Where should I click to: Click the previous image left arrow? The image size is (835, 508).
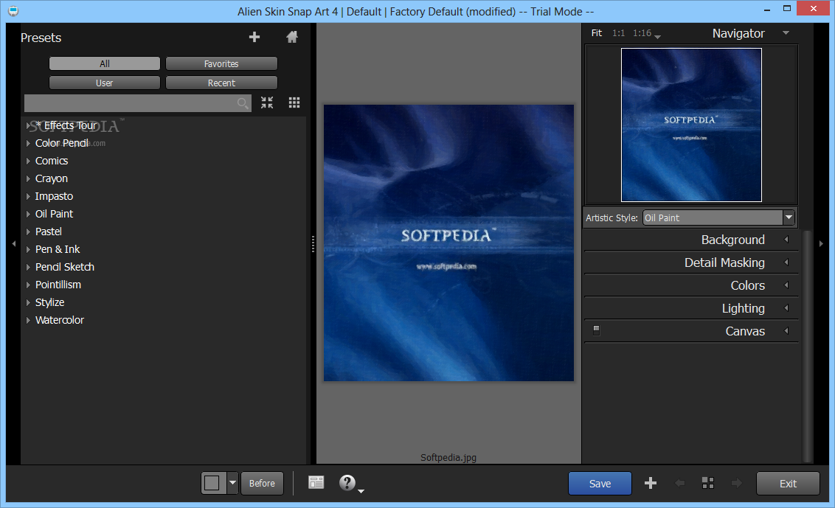click(679, 483)
